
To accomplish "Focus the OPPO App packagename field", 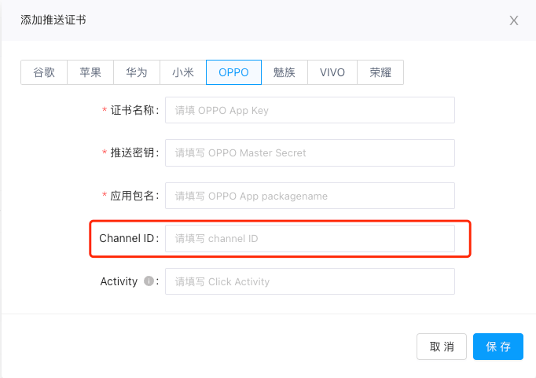I will 310,196.
